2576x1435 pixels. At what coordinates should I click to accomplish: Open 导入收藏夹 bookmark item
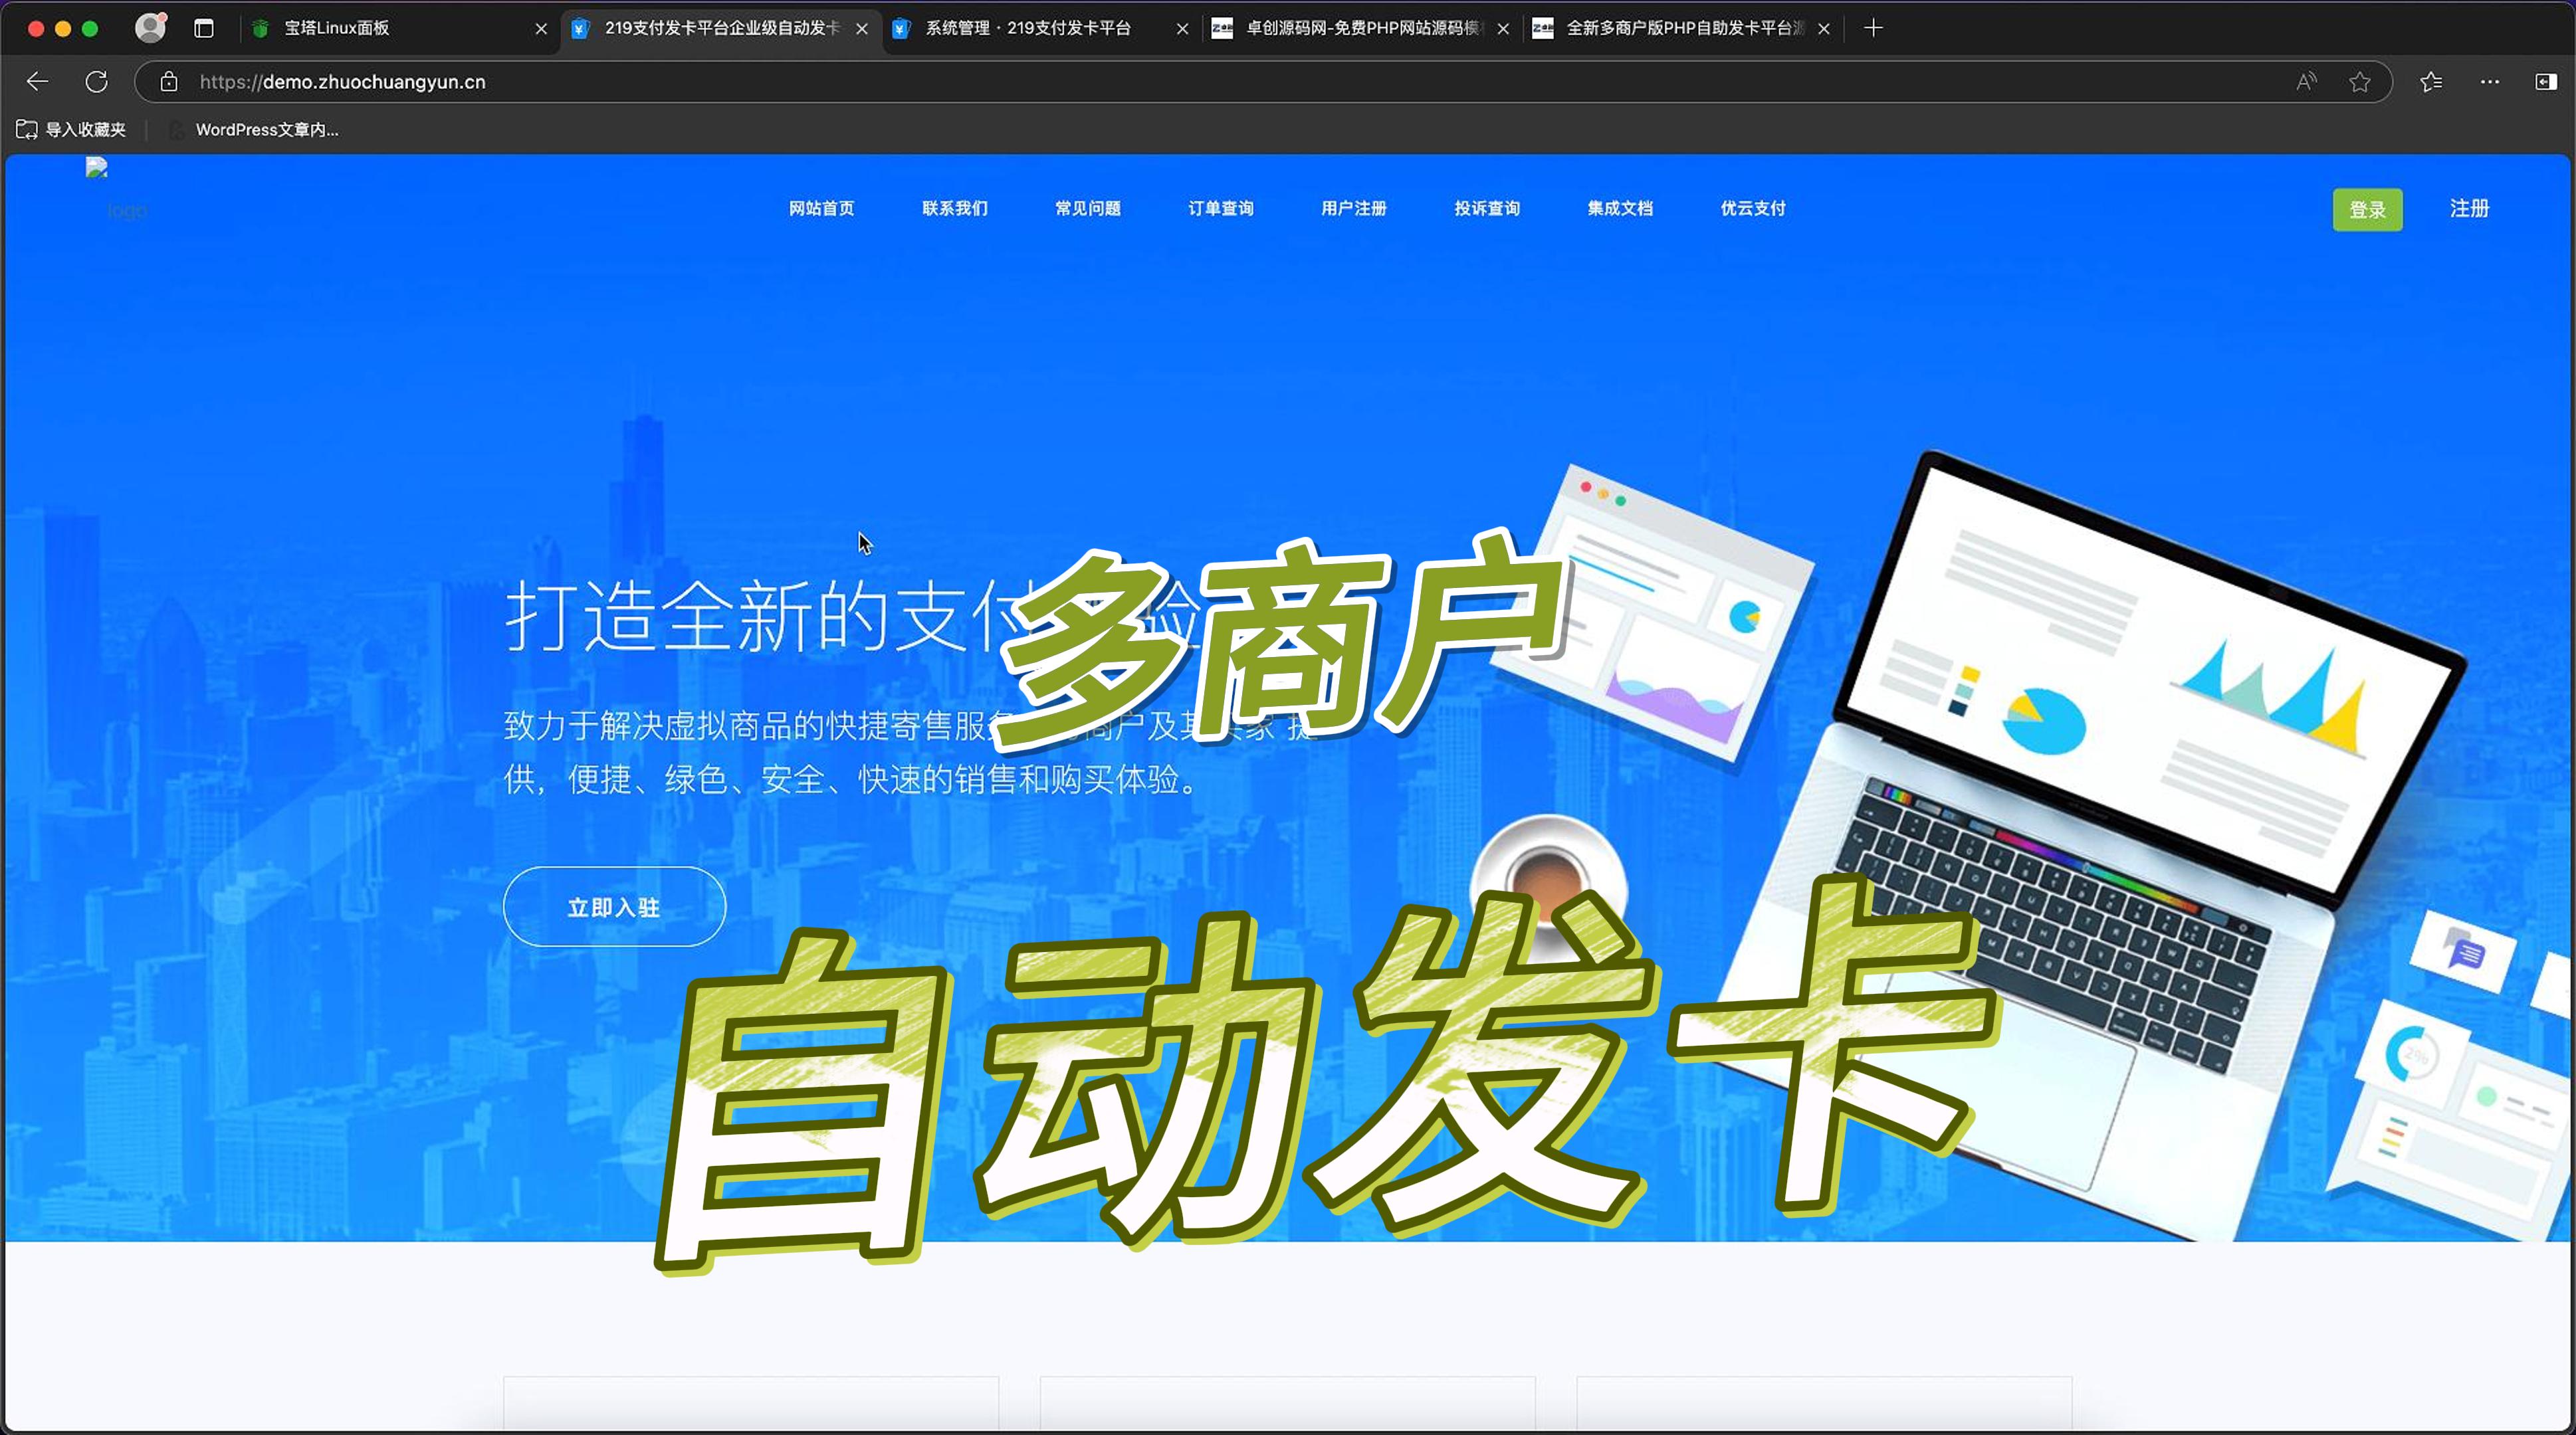click(x=71, y=130)
